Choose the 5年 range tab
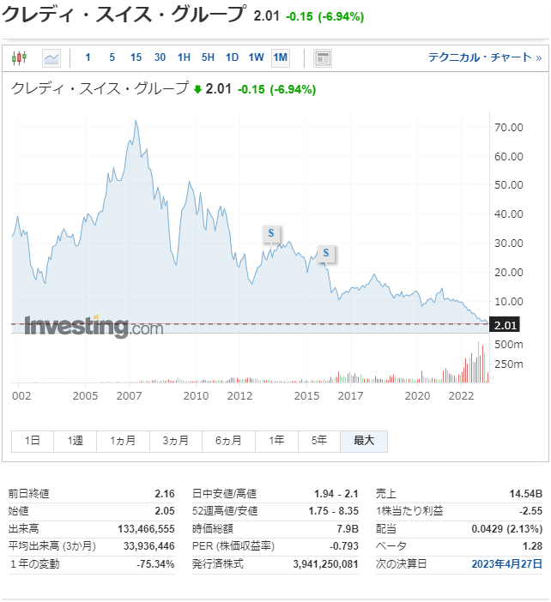This screenshot has height=602, width=551. tap(319, 441)
